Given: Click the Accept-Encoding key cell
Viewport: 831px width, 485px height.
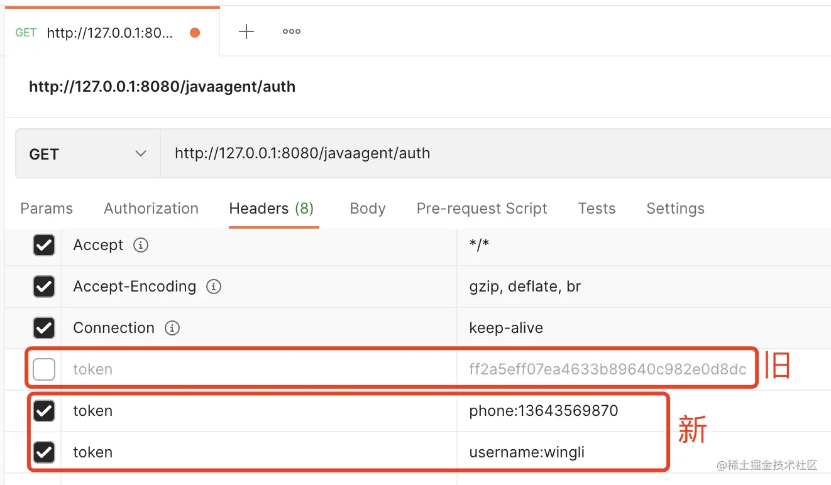Looking at the screenshot, I should (258, 286).
